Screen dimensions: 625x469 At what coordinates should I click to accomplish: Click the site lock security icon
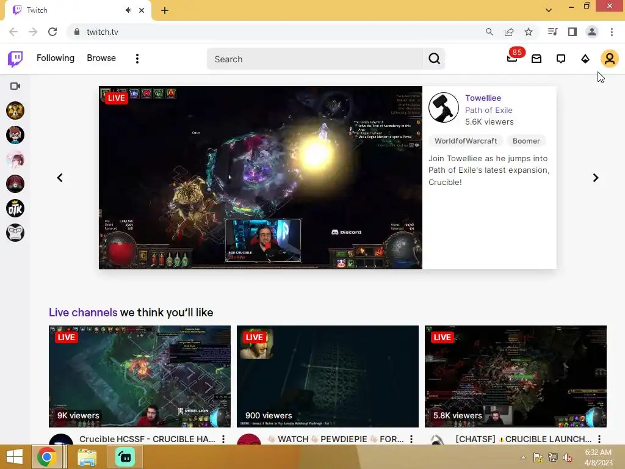coord(77,32)
